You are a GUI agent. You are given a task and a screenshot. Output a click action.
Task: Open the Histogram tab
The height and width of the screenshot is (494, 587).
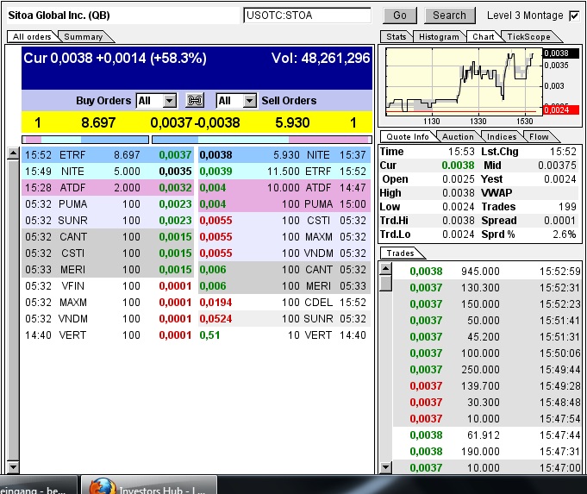[x=439, y=37]
